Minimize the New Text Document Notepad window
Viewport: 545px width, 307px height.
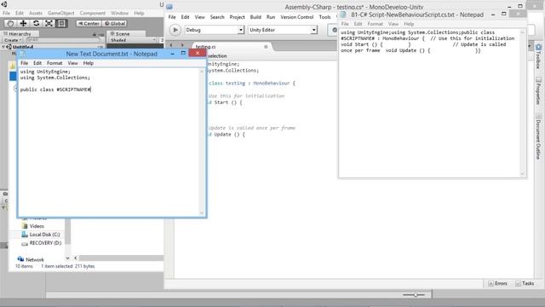[172, 54]
